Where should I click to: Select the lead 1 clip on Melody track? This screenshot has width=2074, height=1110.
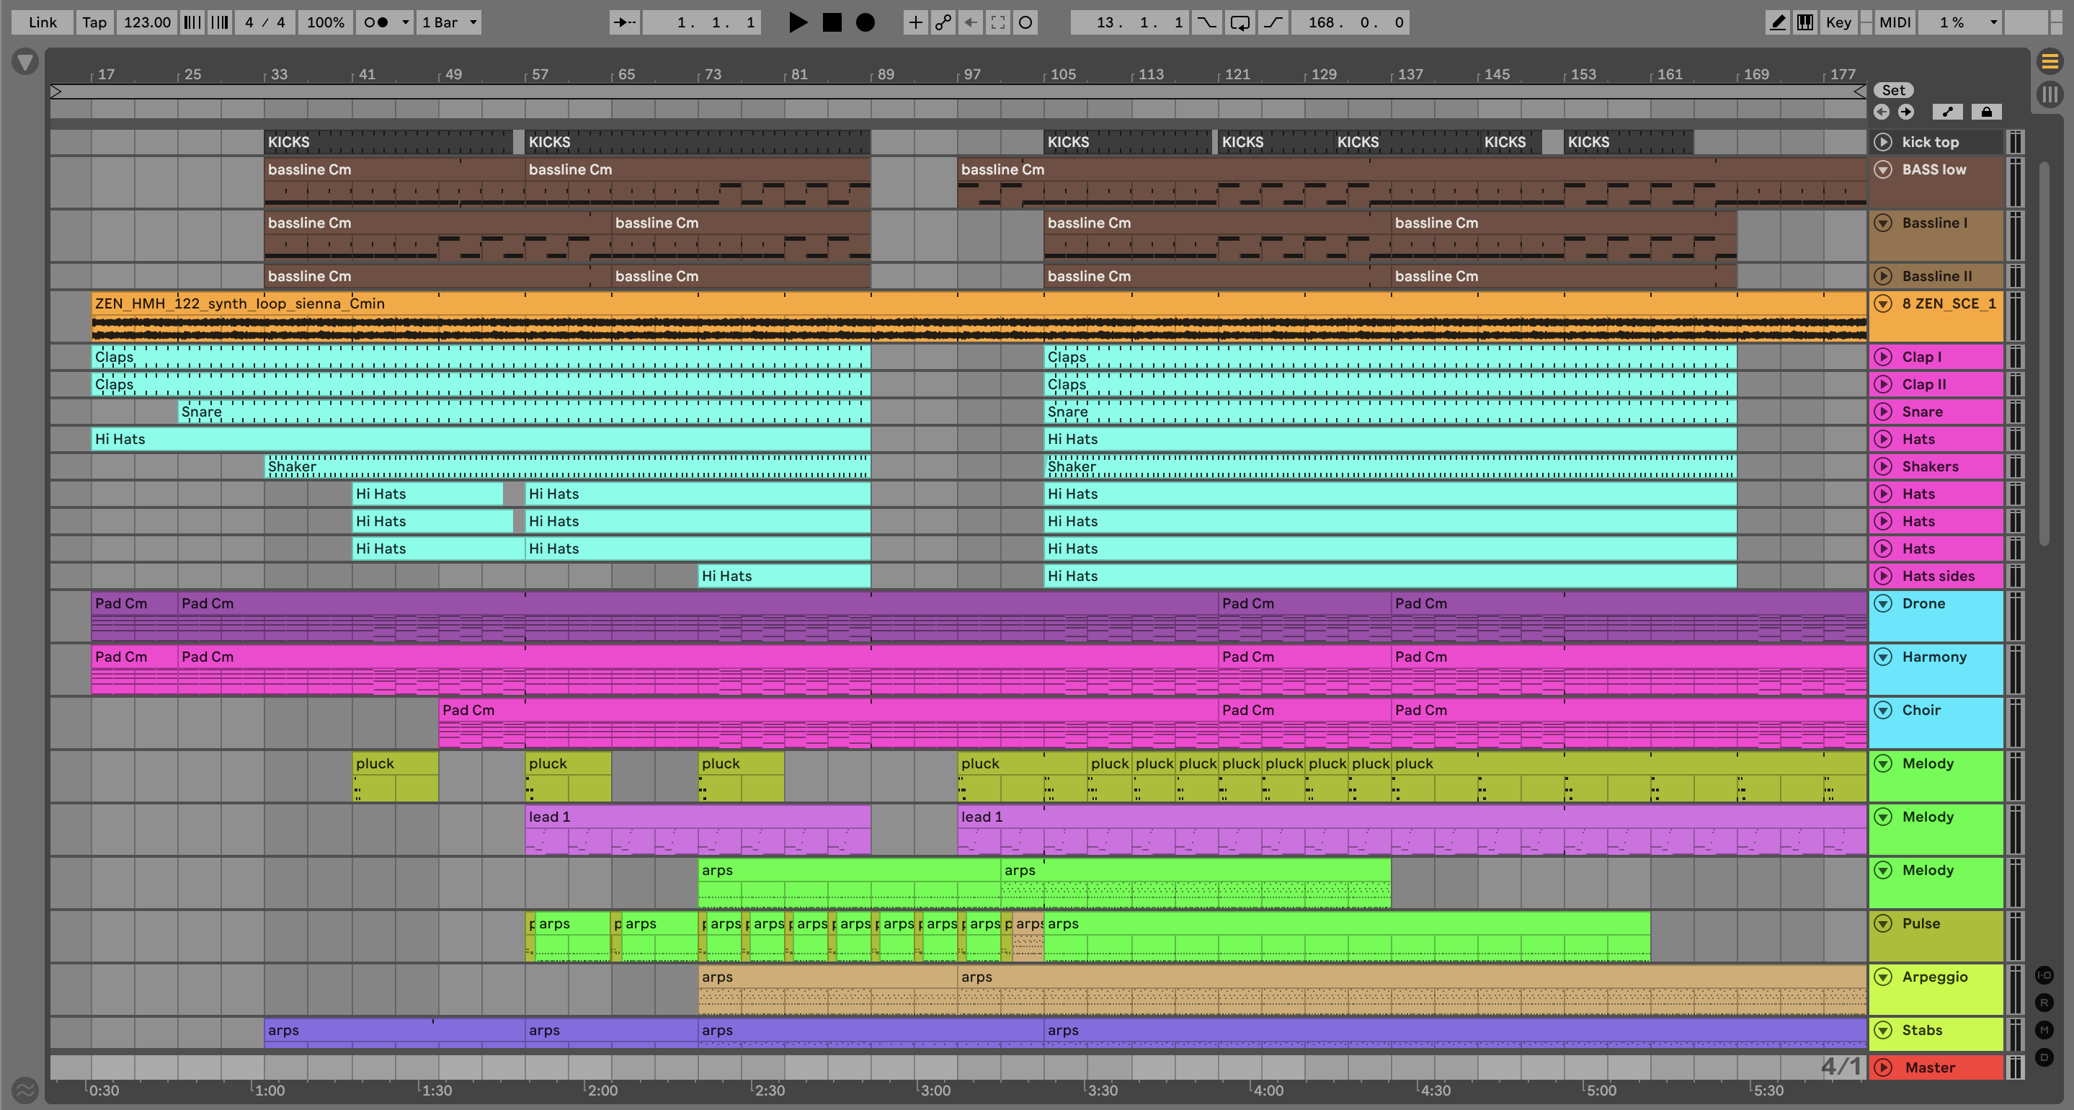tap(696, 817)
